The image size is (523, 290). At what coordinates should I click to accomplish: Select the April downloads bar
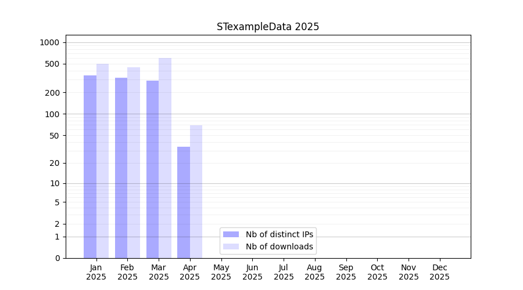point(196,192)
